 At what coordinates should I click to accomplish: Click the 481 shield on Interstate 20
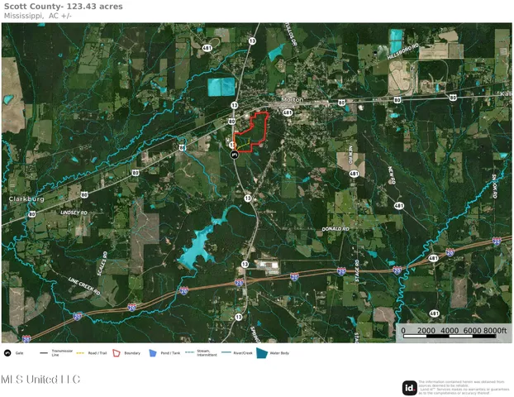[x=433, y=258]
